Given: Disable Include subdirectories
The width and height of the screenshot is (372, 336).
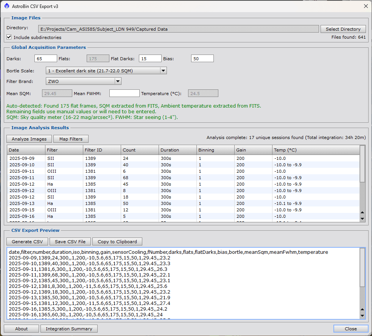Looking at the screenshot, I should (x=8, y=37).
